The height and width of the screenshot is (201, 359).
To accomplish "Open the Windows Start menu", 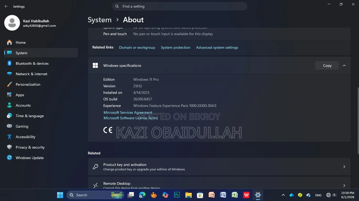I will (x=60, y=195).
